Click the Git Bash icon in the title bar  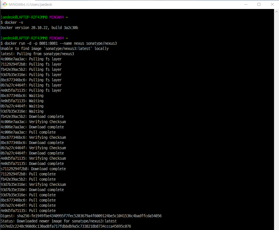(x=5, y=4)
